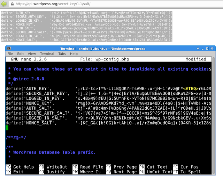Click 'GNU nano 2.2.6' header text
Viewport: 223px width, 180px height.
(x=29, y=59)
